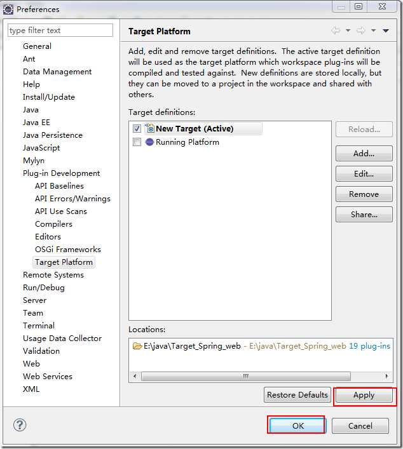This screenshot has width=403, height=449.
Task: Click the Edit... target button
Action: [x=364, y=174]
